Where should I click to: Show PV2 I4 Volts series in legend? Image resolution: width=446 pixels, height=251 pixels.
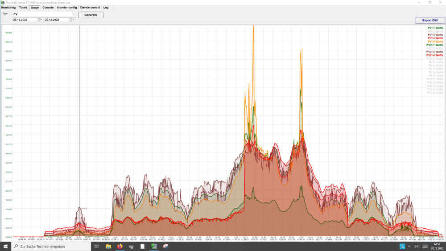[435, 89]
